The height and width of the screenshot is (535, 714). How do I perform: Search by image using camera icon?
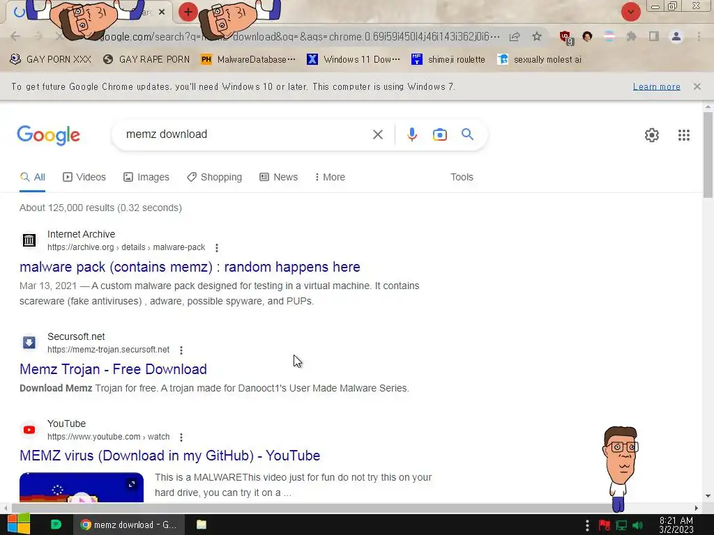(x=439, y=134)
